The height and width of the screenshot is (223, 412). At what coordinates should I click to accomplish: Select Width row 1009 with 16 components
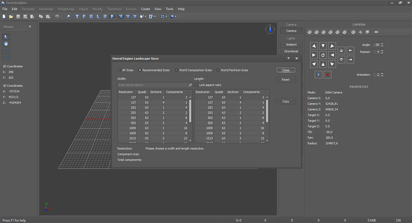click(153, 128)
